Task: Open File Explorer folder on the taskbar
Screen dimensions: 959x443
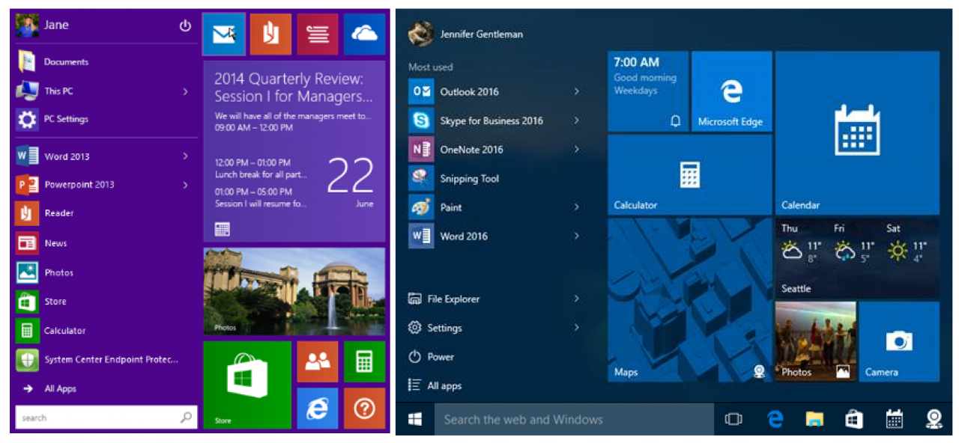Action: click(x=814, y=420)
